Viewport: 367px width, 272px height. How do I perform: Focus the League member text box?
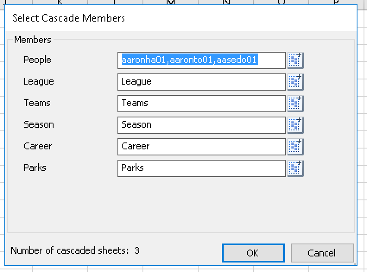point(201,82)
